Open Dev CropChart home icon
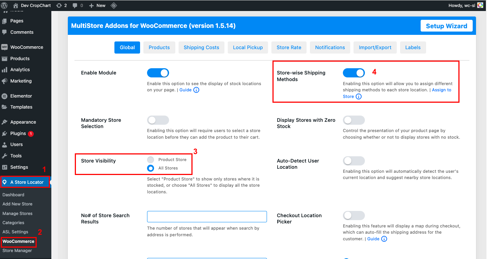The width and height of the screenshot is (487, 259). [15, 6]
